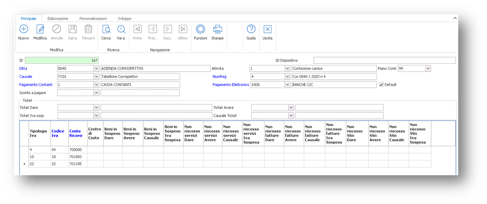Open the Piano Conti dropdown
This screenshot has height=204, width=487.
428,69
